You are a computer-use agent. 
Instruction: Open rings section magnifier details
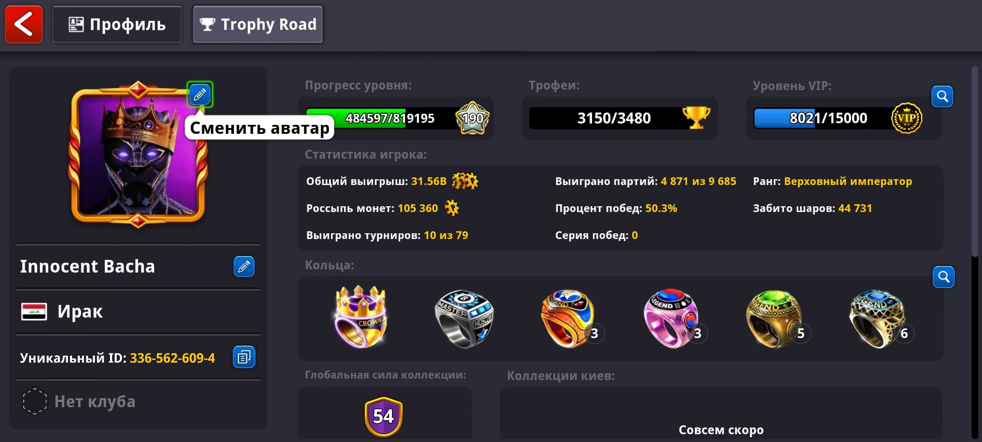click(944, 277)
